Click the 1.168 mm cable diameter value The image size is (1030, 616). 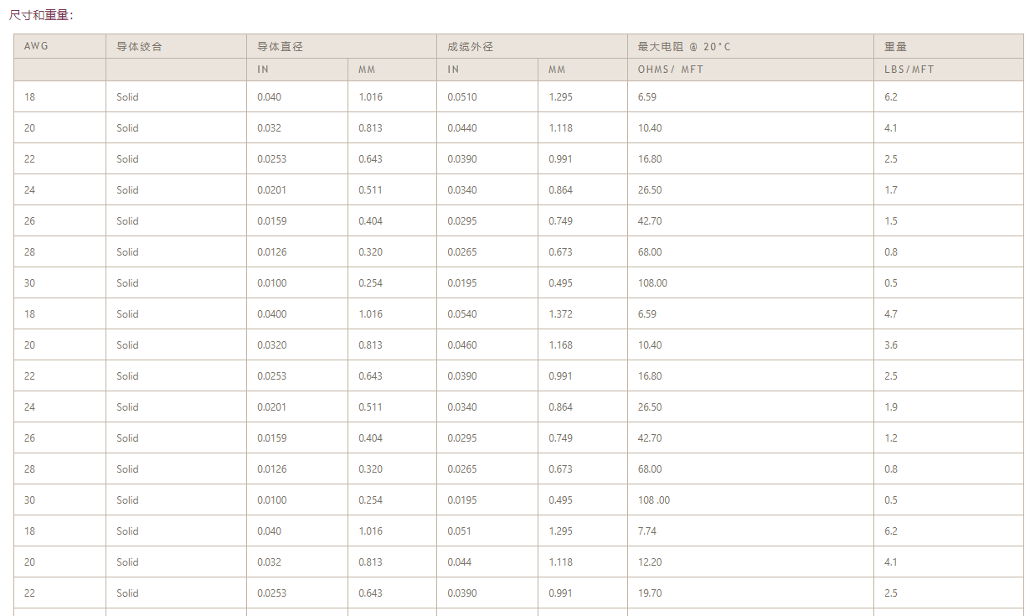[560, 345]
